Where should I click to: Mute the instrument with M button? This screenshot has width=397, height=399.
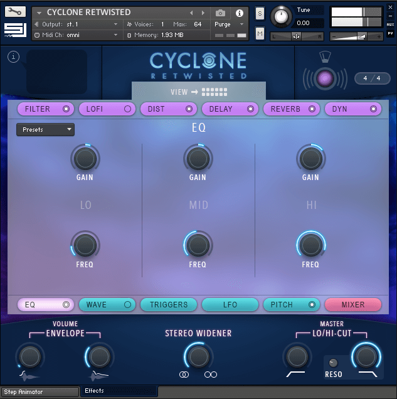[260, 33]
